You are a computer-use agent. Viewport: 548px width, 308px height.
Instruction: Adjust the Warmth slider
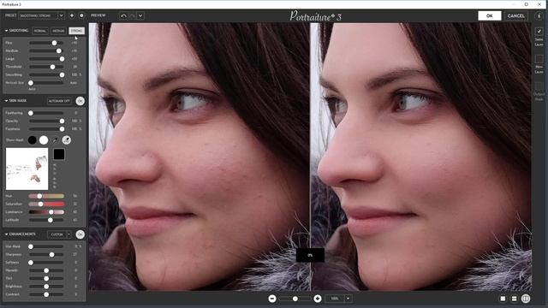[46, 270]
